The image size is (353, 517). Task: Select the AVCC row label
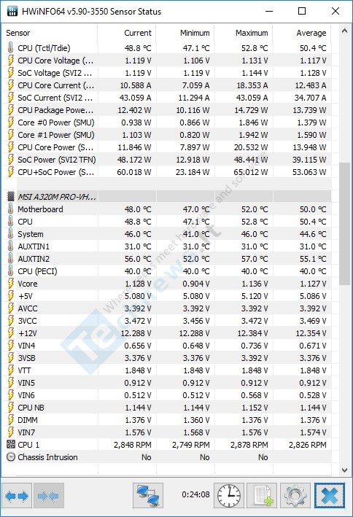pyautogui.click(x=28, y=308)
